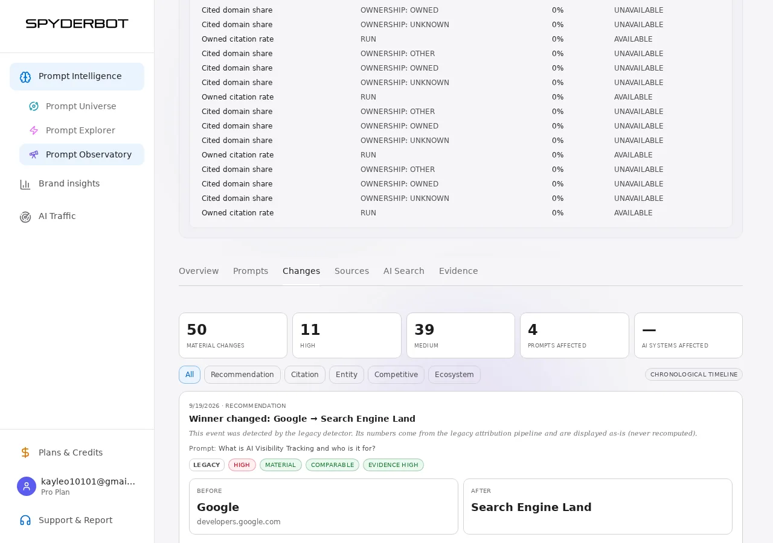
Task: Click the Chronological Timeline button
Action: [x=694, y=375]
